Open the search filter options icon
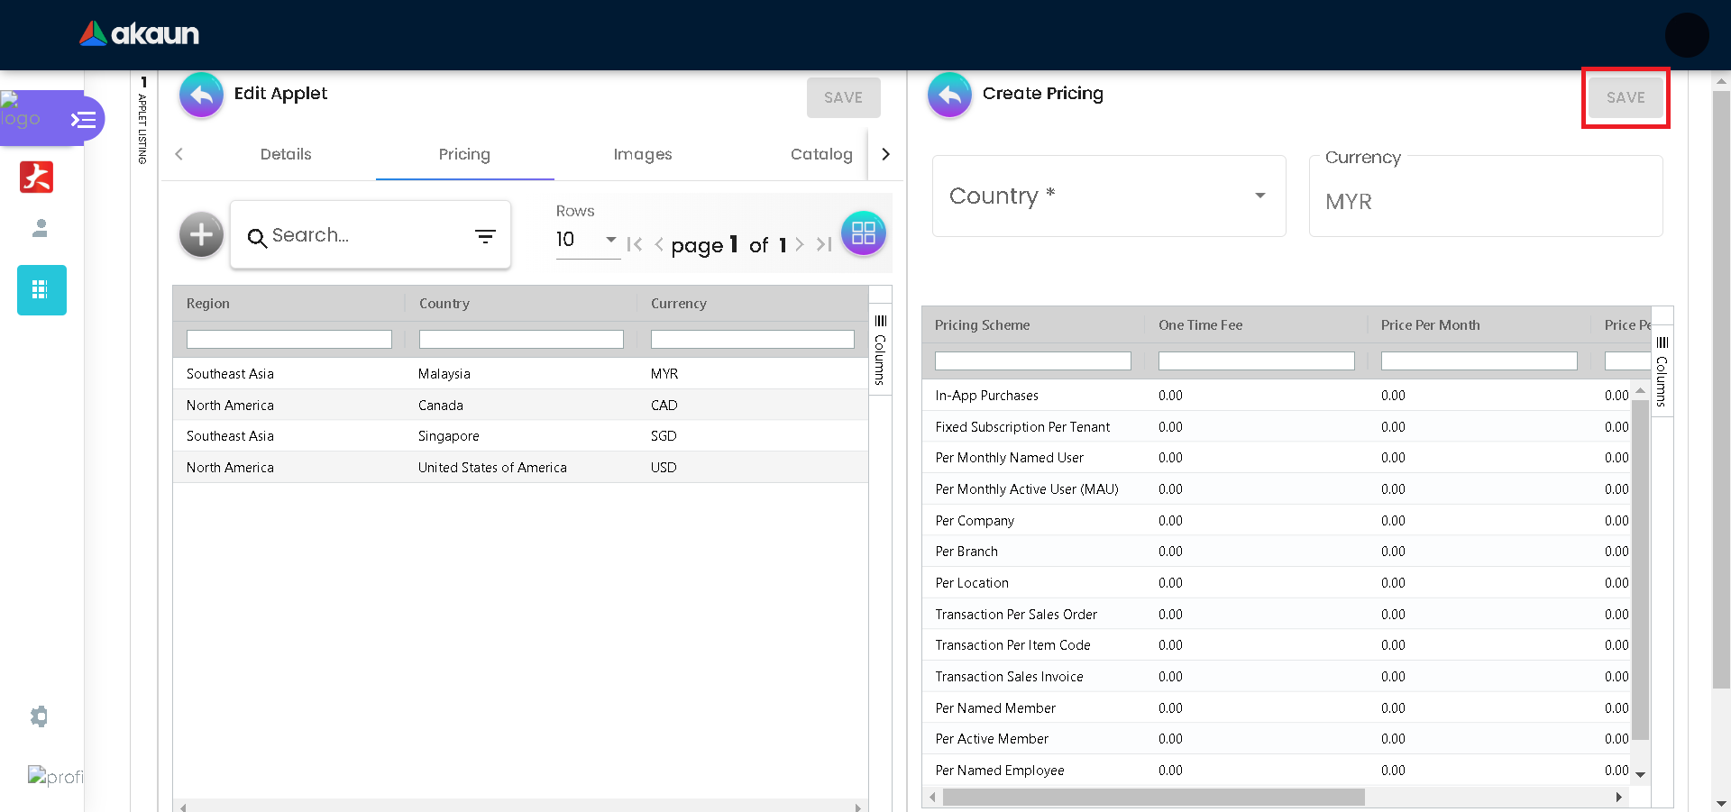The image size is (1731, 812). 485,236
